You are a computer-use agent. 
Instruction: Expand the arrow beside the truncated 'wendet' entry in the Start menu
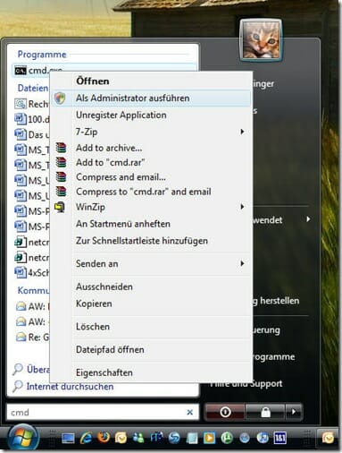(308, 219)
